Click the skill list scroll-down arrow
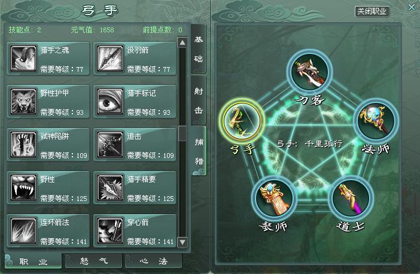This screenshot has height=274, width=420. 182,242
